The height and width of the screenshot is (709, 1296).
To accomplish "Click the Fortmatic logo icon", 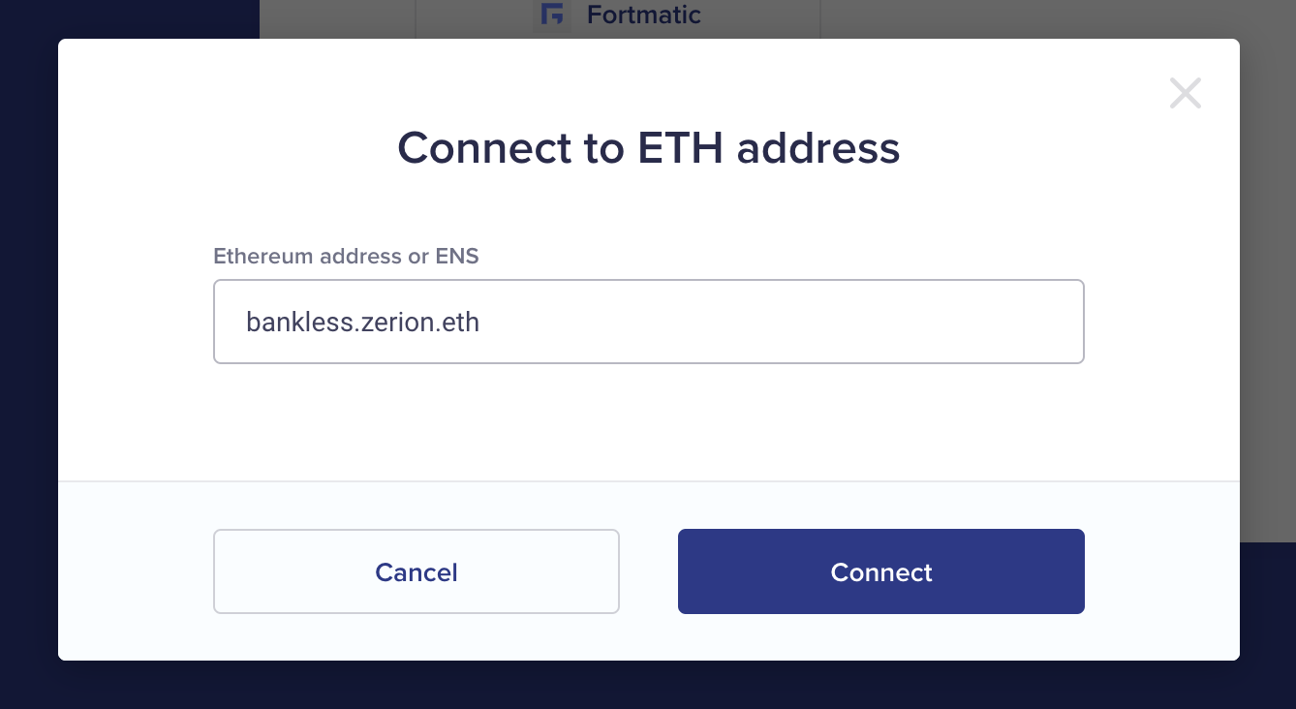I will 552,15.
